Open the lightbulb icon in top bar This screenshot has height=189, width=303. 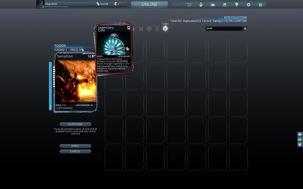(x=237, y=5)
